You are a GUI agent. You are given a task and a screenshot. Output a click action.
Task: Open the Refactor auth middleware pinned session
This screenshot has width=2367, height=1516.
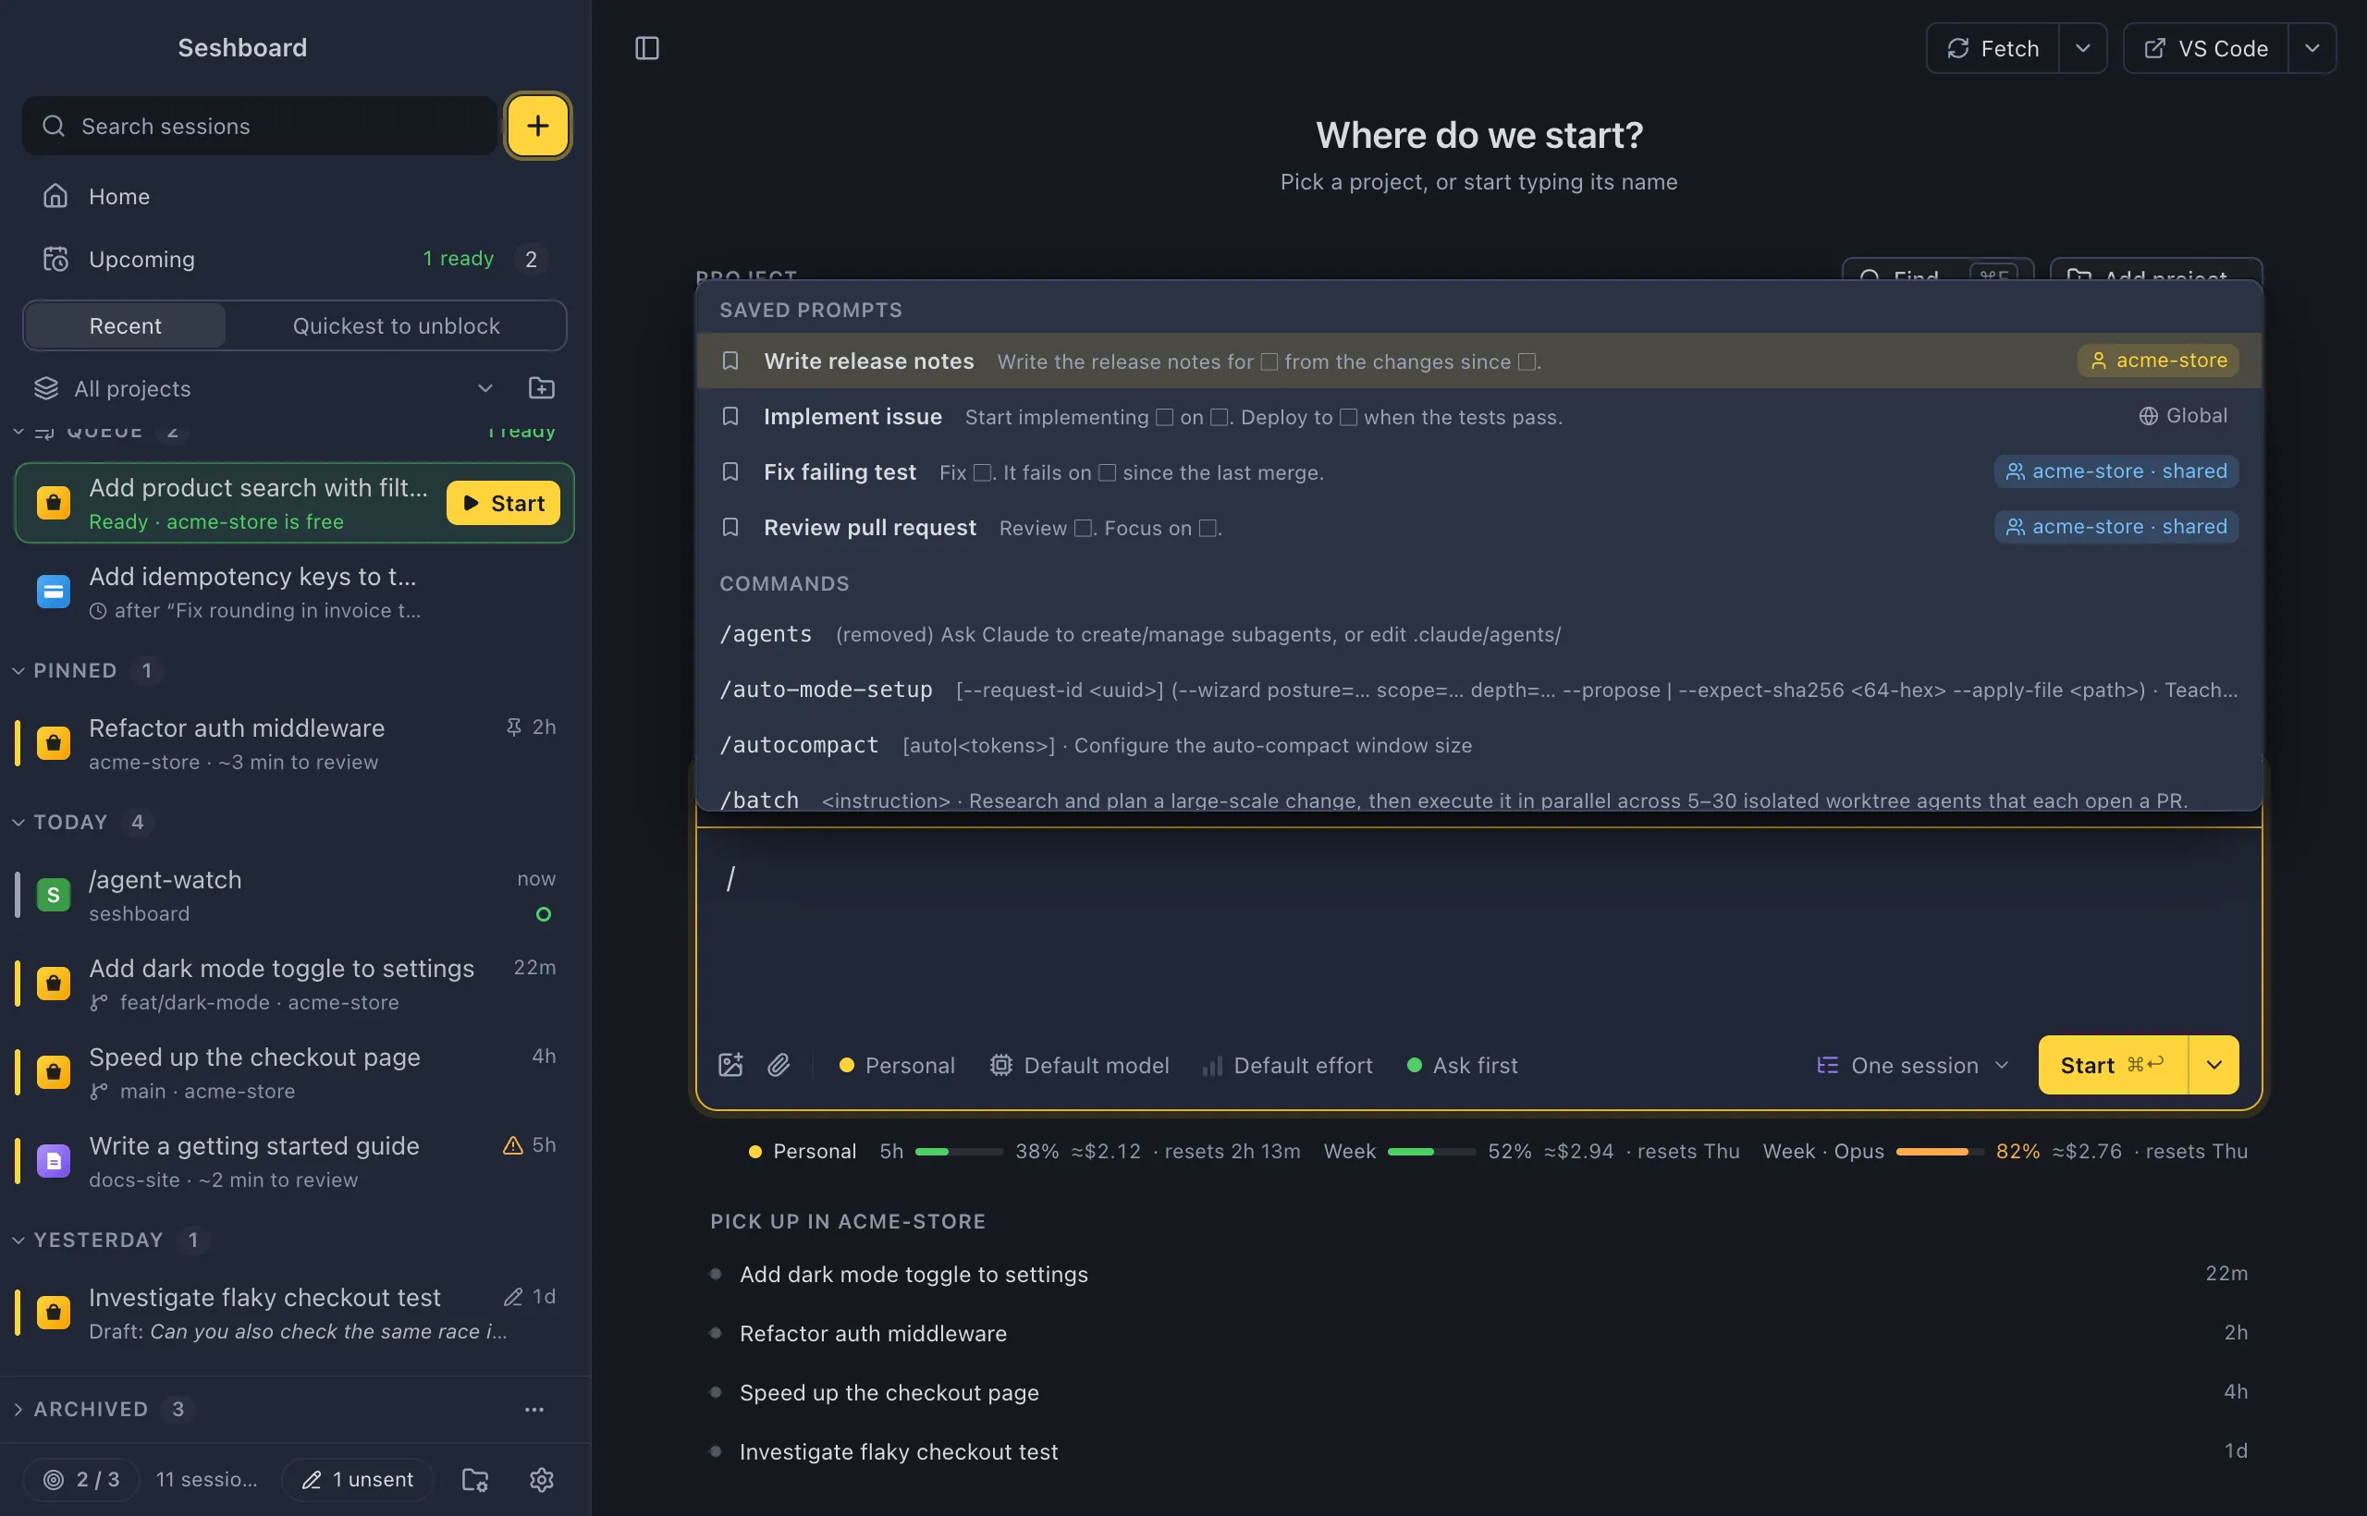295,743
